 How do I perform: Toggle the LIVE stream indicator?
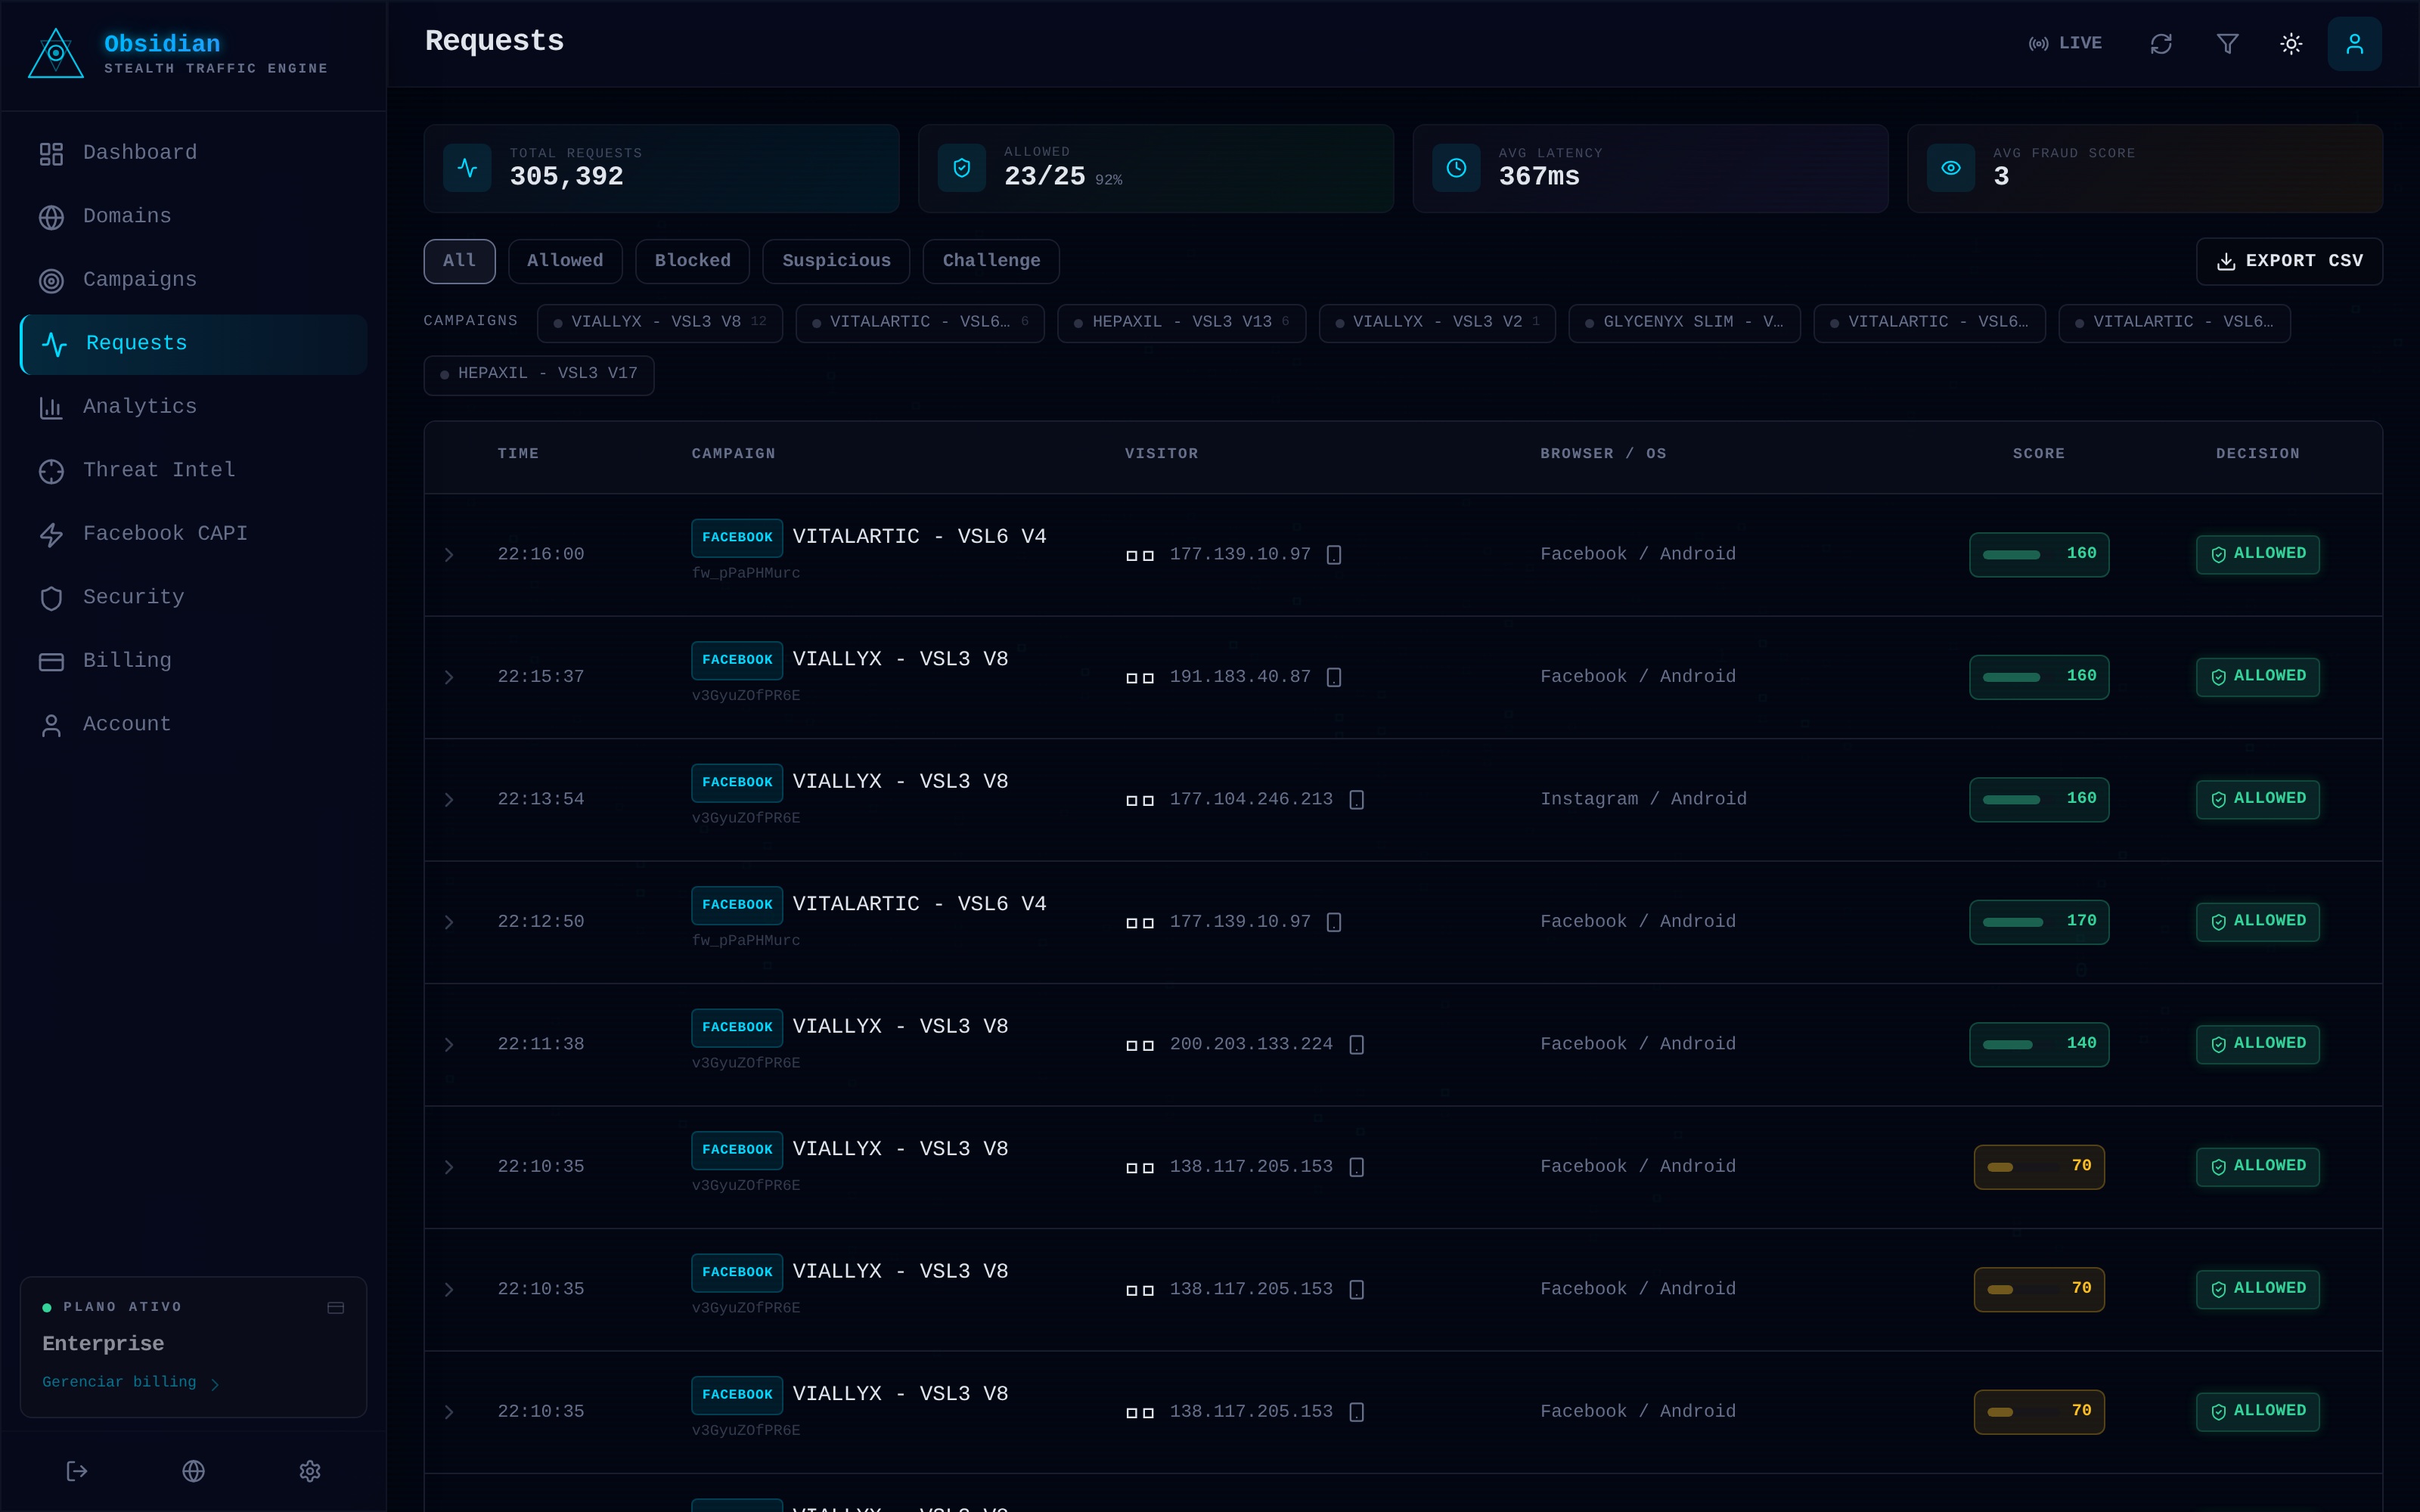[2065, 44]
